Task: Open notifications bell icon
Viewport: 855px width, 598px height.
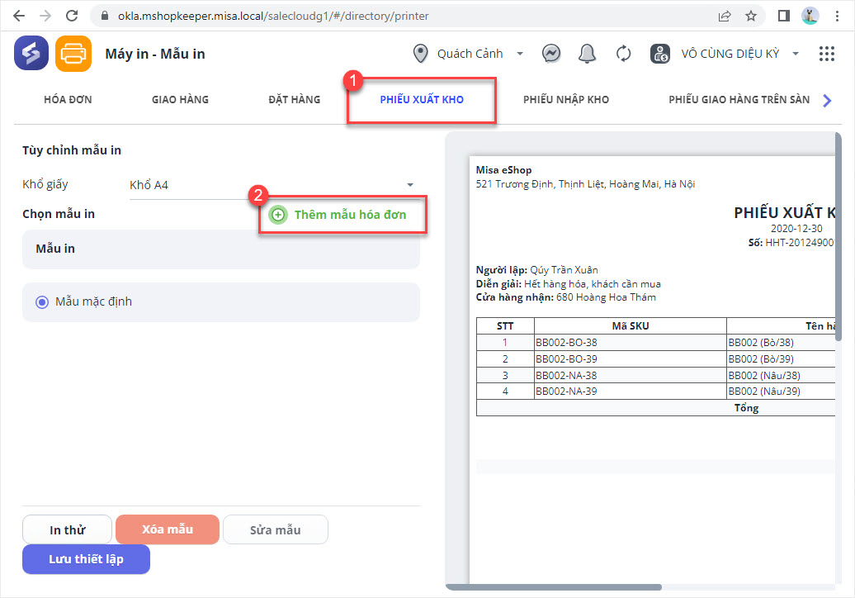Action: point(587,54)
